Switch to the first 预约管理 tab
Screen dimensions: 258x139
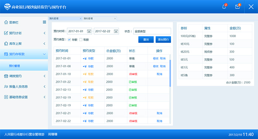65,18
